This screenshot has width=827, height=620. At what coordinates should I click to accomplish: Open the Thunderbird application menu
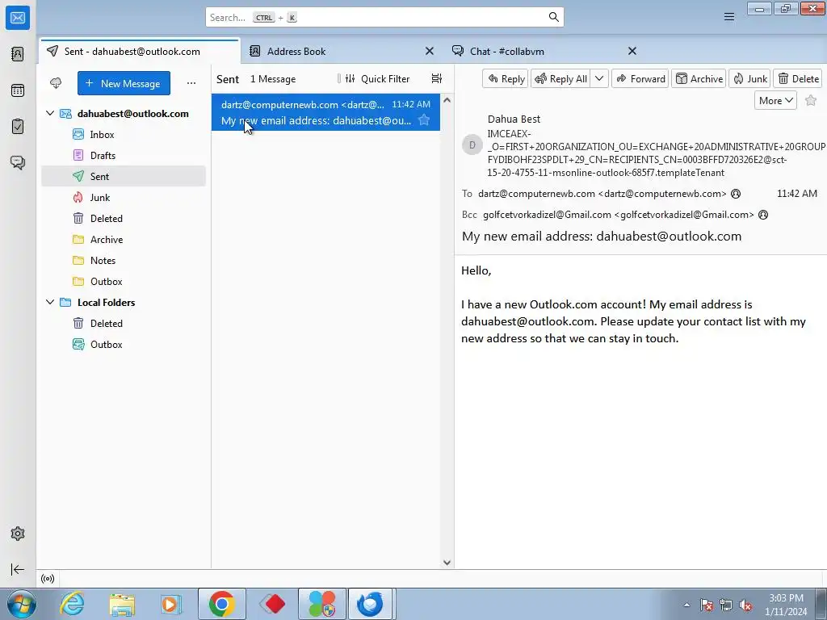click(x=729, y=17)
